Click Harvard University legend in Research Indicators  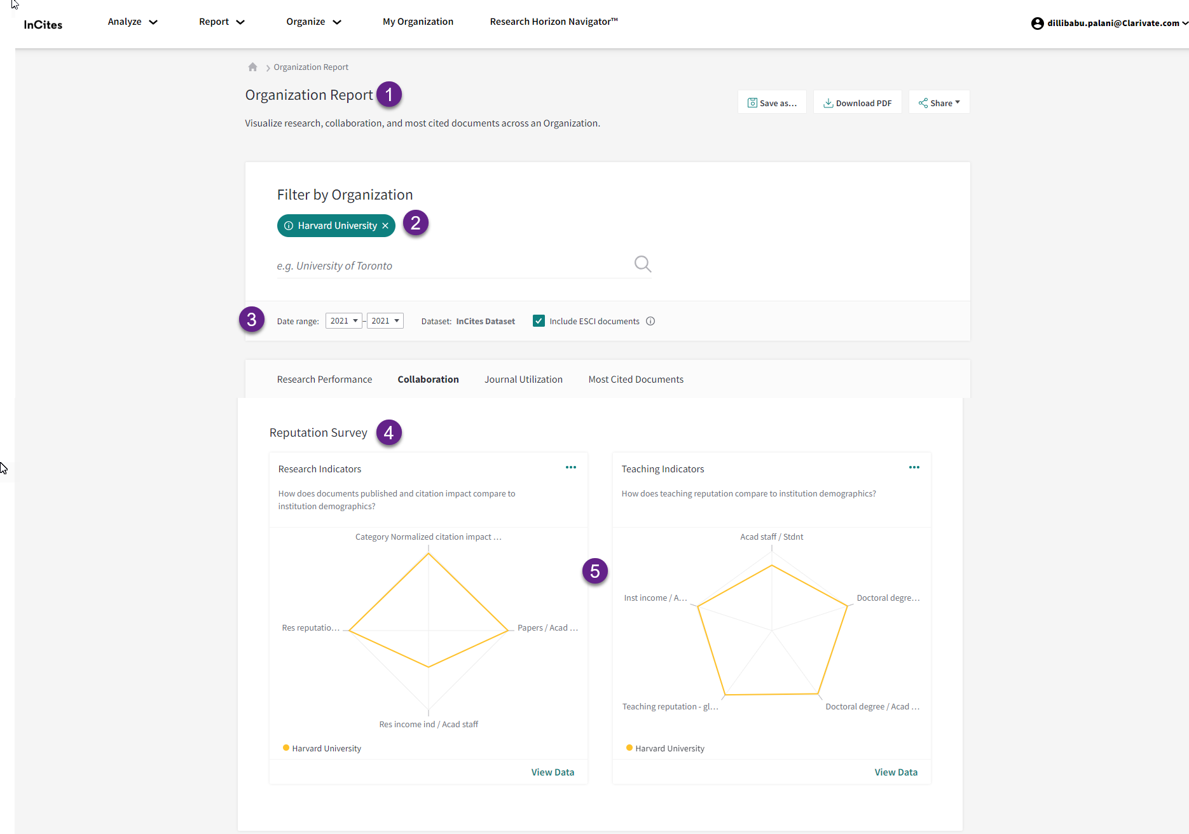(322, 748)
